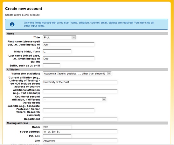Click the Middle initial input field
The height and width of the screenshot is (145, 174).
pos(57,52)
